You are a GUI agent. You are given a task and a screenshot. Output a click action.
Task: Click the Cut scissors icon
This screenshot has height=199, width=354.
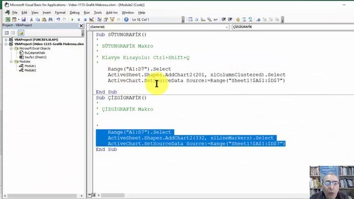(32, 20)
